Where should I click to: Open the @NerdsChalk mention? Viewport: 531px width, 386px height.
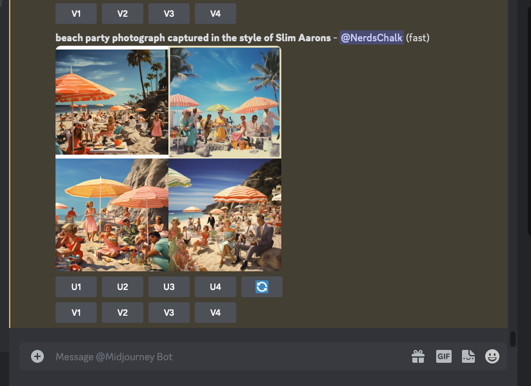tap(372, 37)
